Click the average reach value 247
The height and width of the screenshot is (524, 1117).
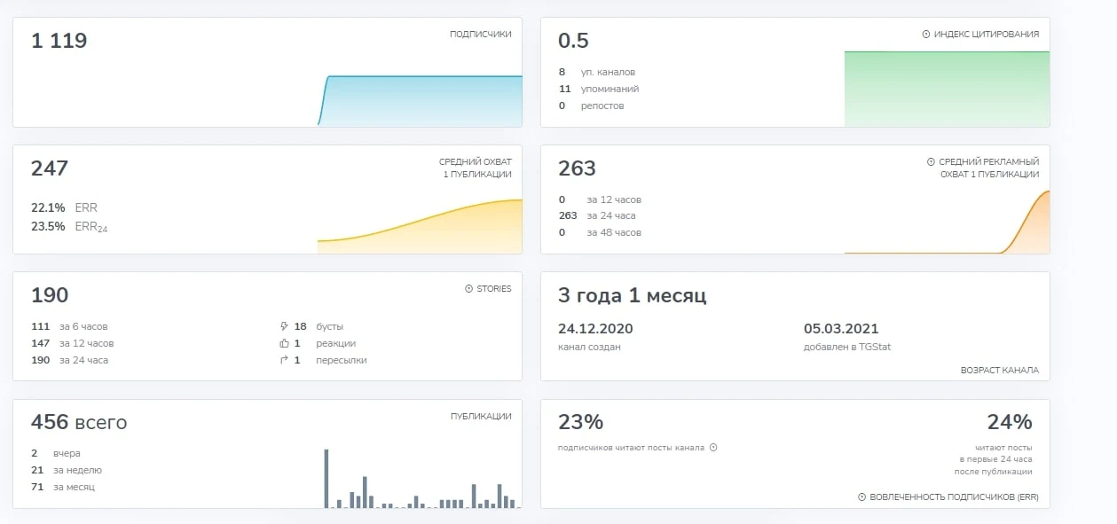click(x=50, y=168)
